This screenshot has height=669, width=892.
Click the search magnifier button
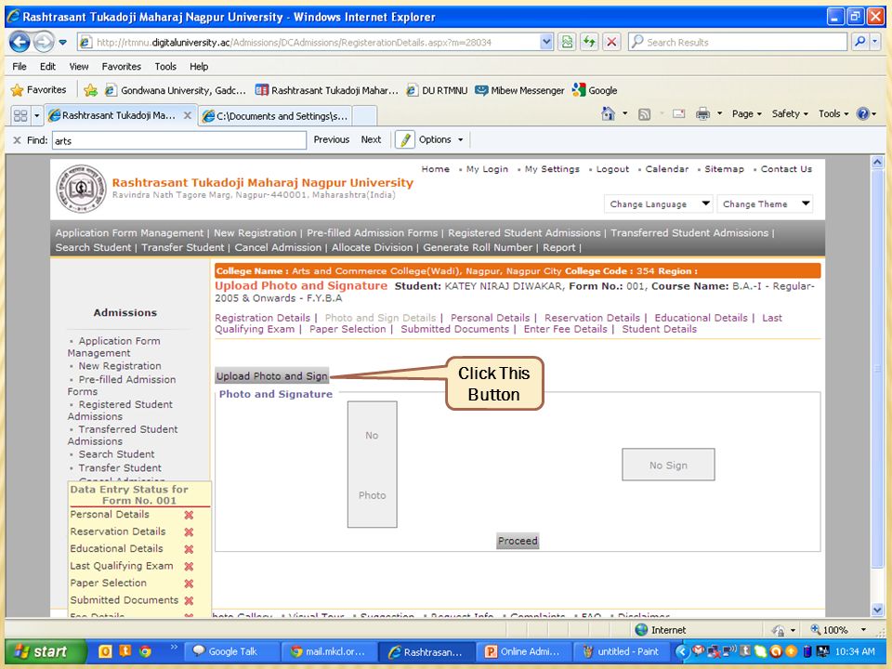860,42
